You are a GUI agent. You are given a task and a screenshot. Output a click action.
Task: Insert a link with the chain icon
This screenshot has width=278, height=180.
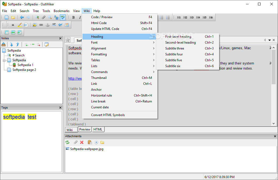pos(41,25)
